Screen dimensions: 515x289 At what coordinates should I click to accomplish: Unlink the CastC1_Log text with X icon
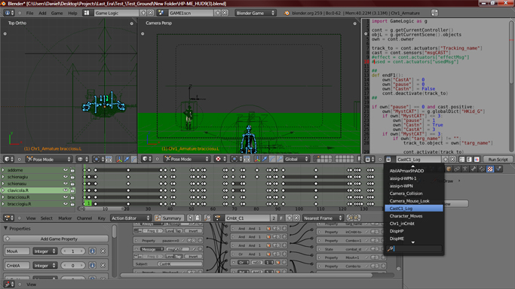point(452,160)
